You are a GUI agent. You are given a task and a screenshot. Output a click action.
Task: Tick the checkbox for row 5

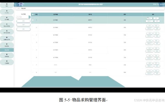click(x=33, y=50)
